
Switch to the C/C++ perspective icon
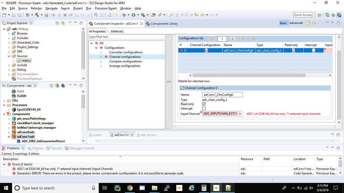327,15
